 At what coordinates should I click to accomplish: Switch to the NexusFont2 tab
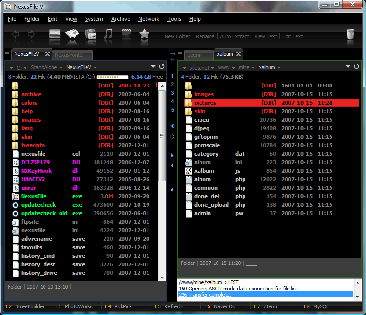pyautogui.click(x=72, y=55)
